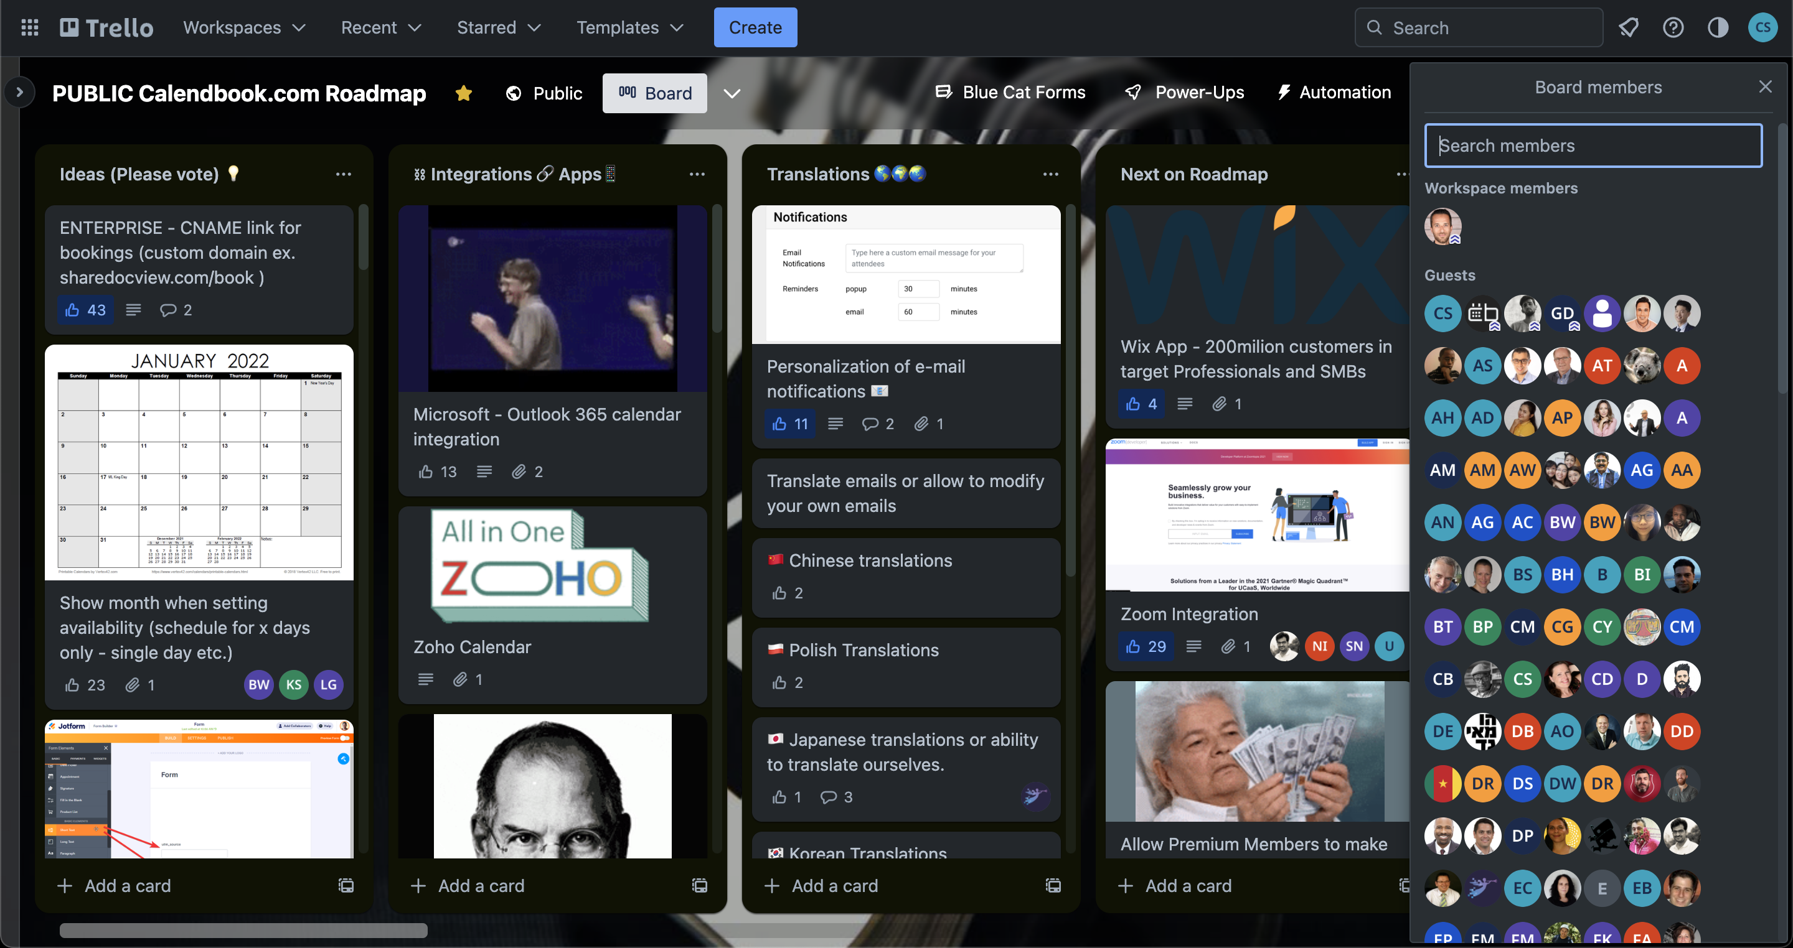Click the blue Create button
Viewport: 1793px width, 948px height.
(x=755, y=28)
